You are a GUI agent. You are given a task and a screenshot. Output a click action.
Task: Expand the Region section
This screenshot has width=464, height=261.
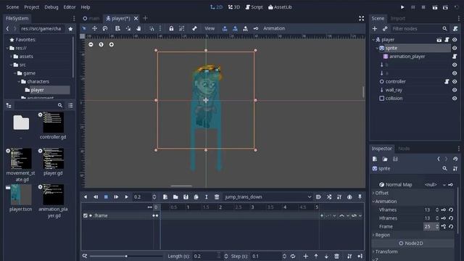(382, 235)
